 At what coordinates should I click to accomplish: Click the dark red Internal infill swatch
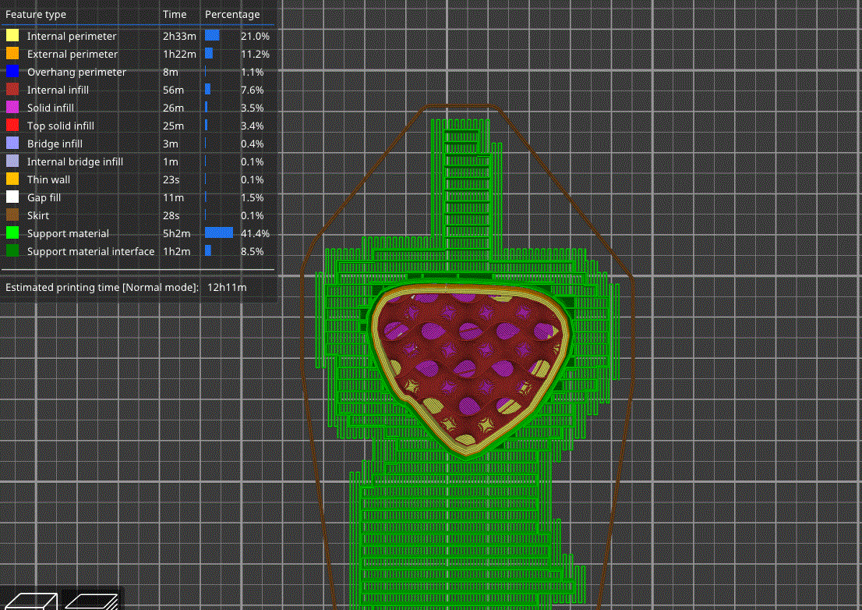(12, 90)
